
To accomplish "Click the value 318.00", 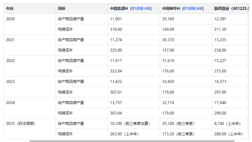I will (116, 30).
